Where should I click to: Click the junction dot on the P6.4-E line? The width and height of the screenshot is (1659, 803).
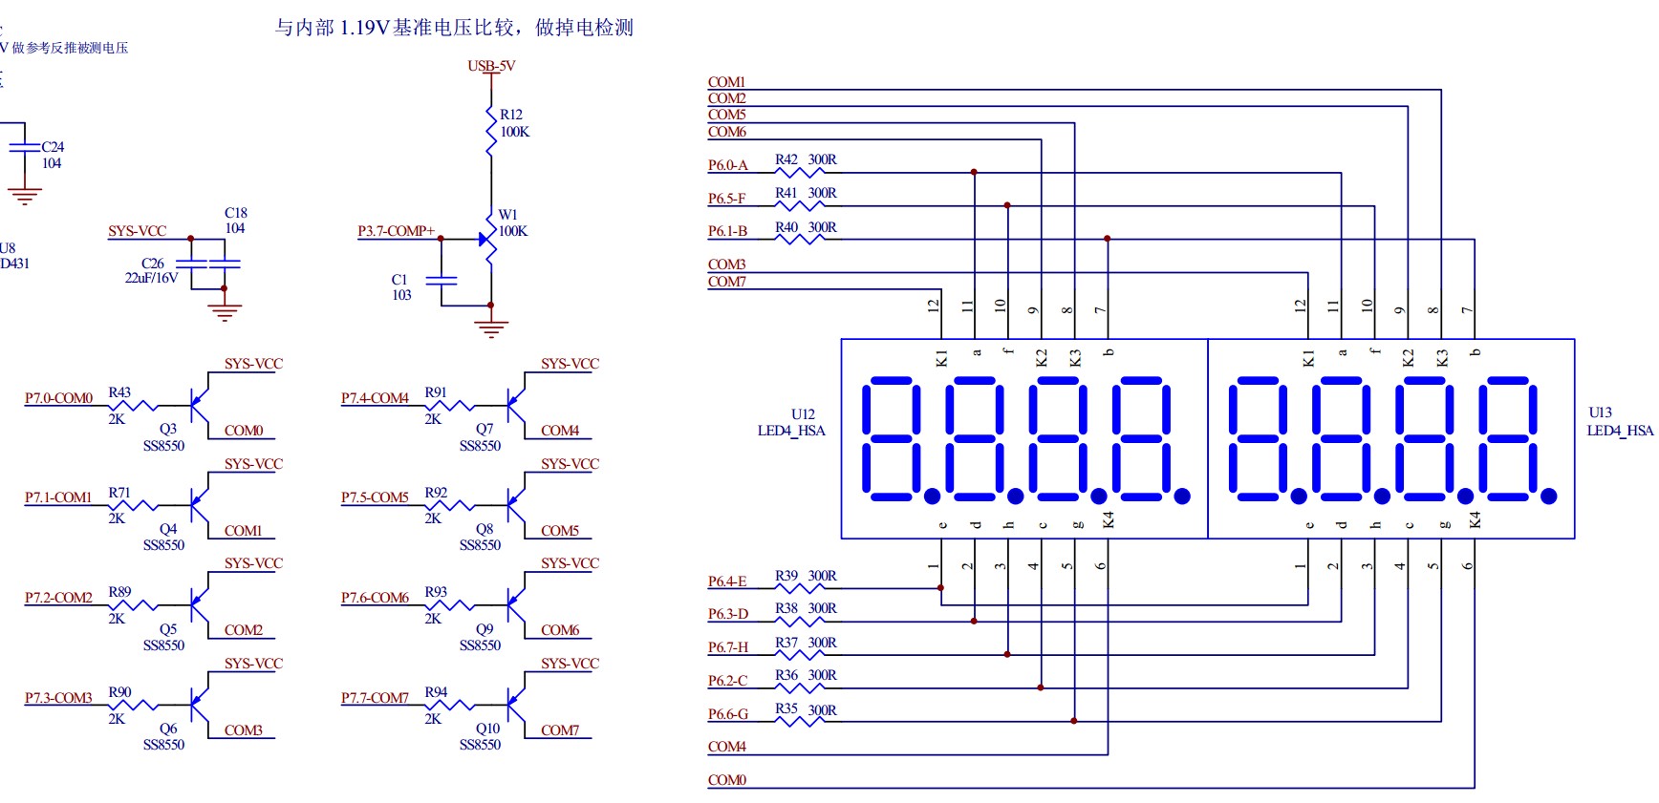(941, 588)
